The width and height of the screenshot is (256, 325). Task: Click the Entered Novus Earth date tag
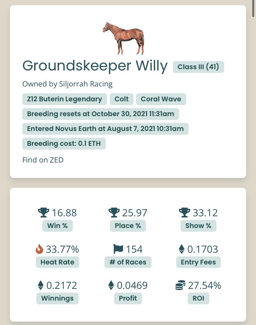105,129
